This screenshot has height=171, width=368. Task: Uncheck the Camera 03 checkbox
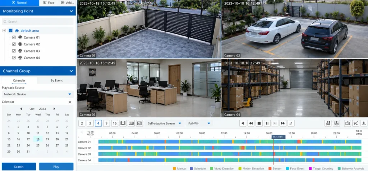[x=14, y=51]
